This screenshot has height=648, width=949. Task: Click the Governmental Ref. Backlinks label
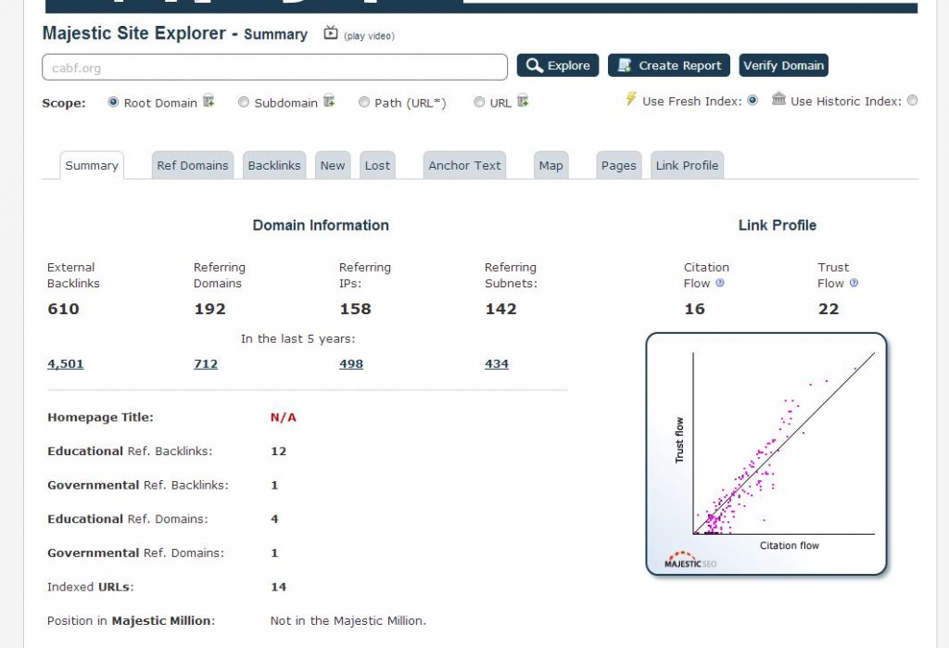(x=138, y=485)
